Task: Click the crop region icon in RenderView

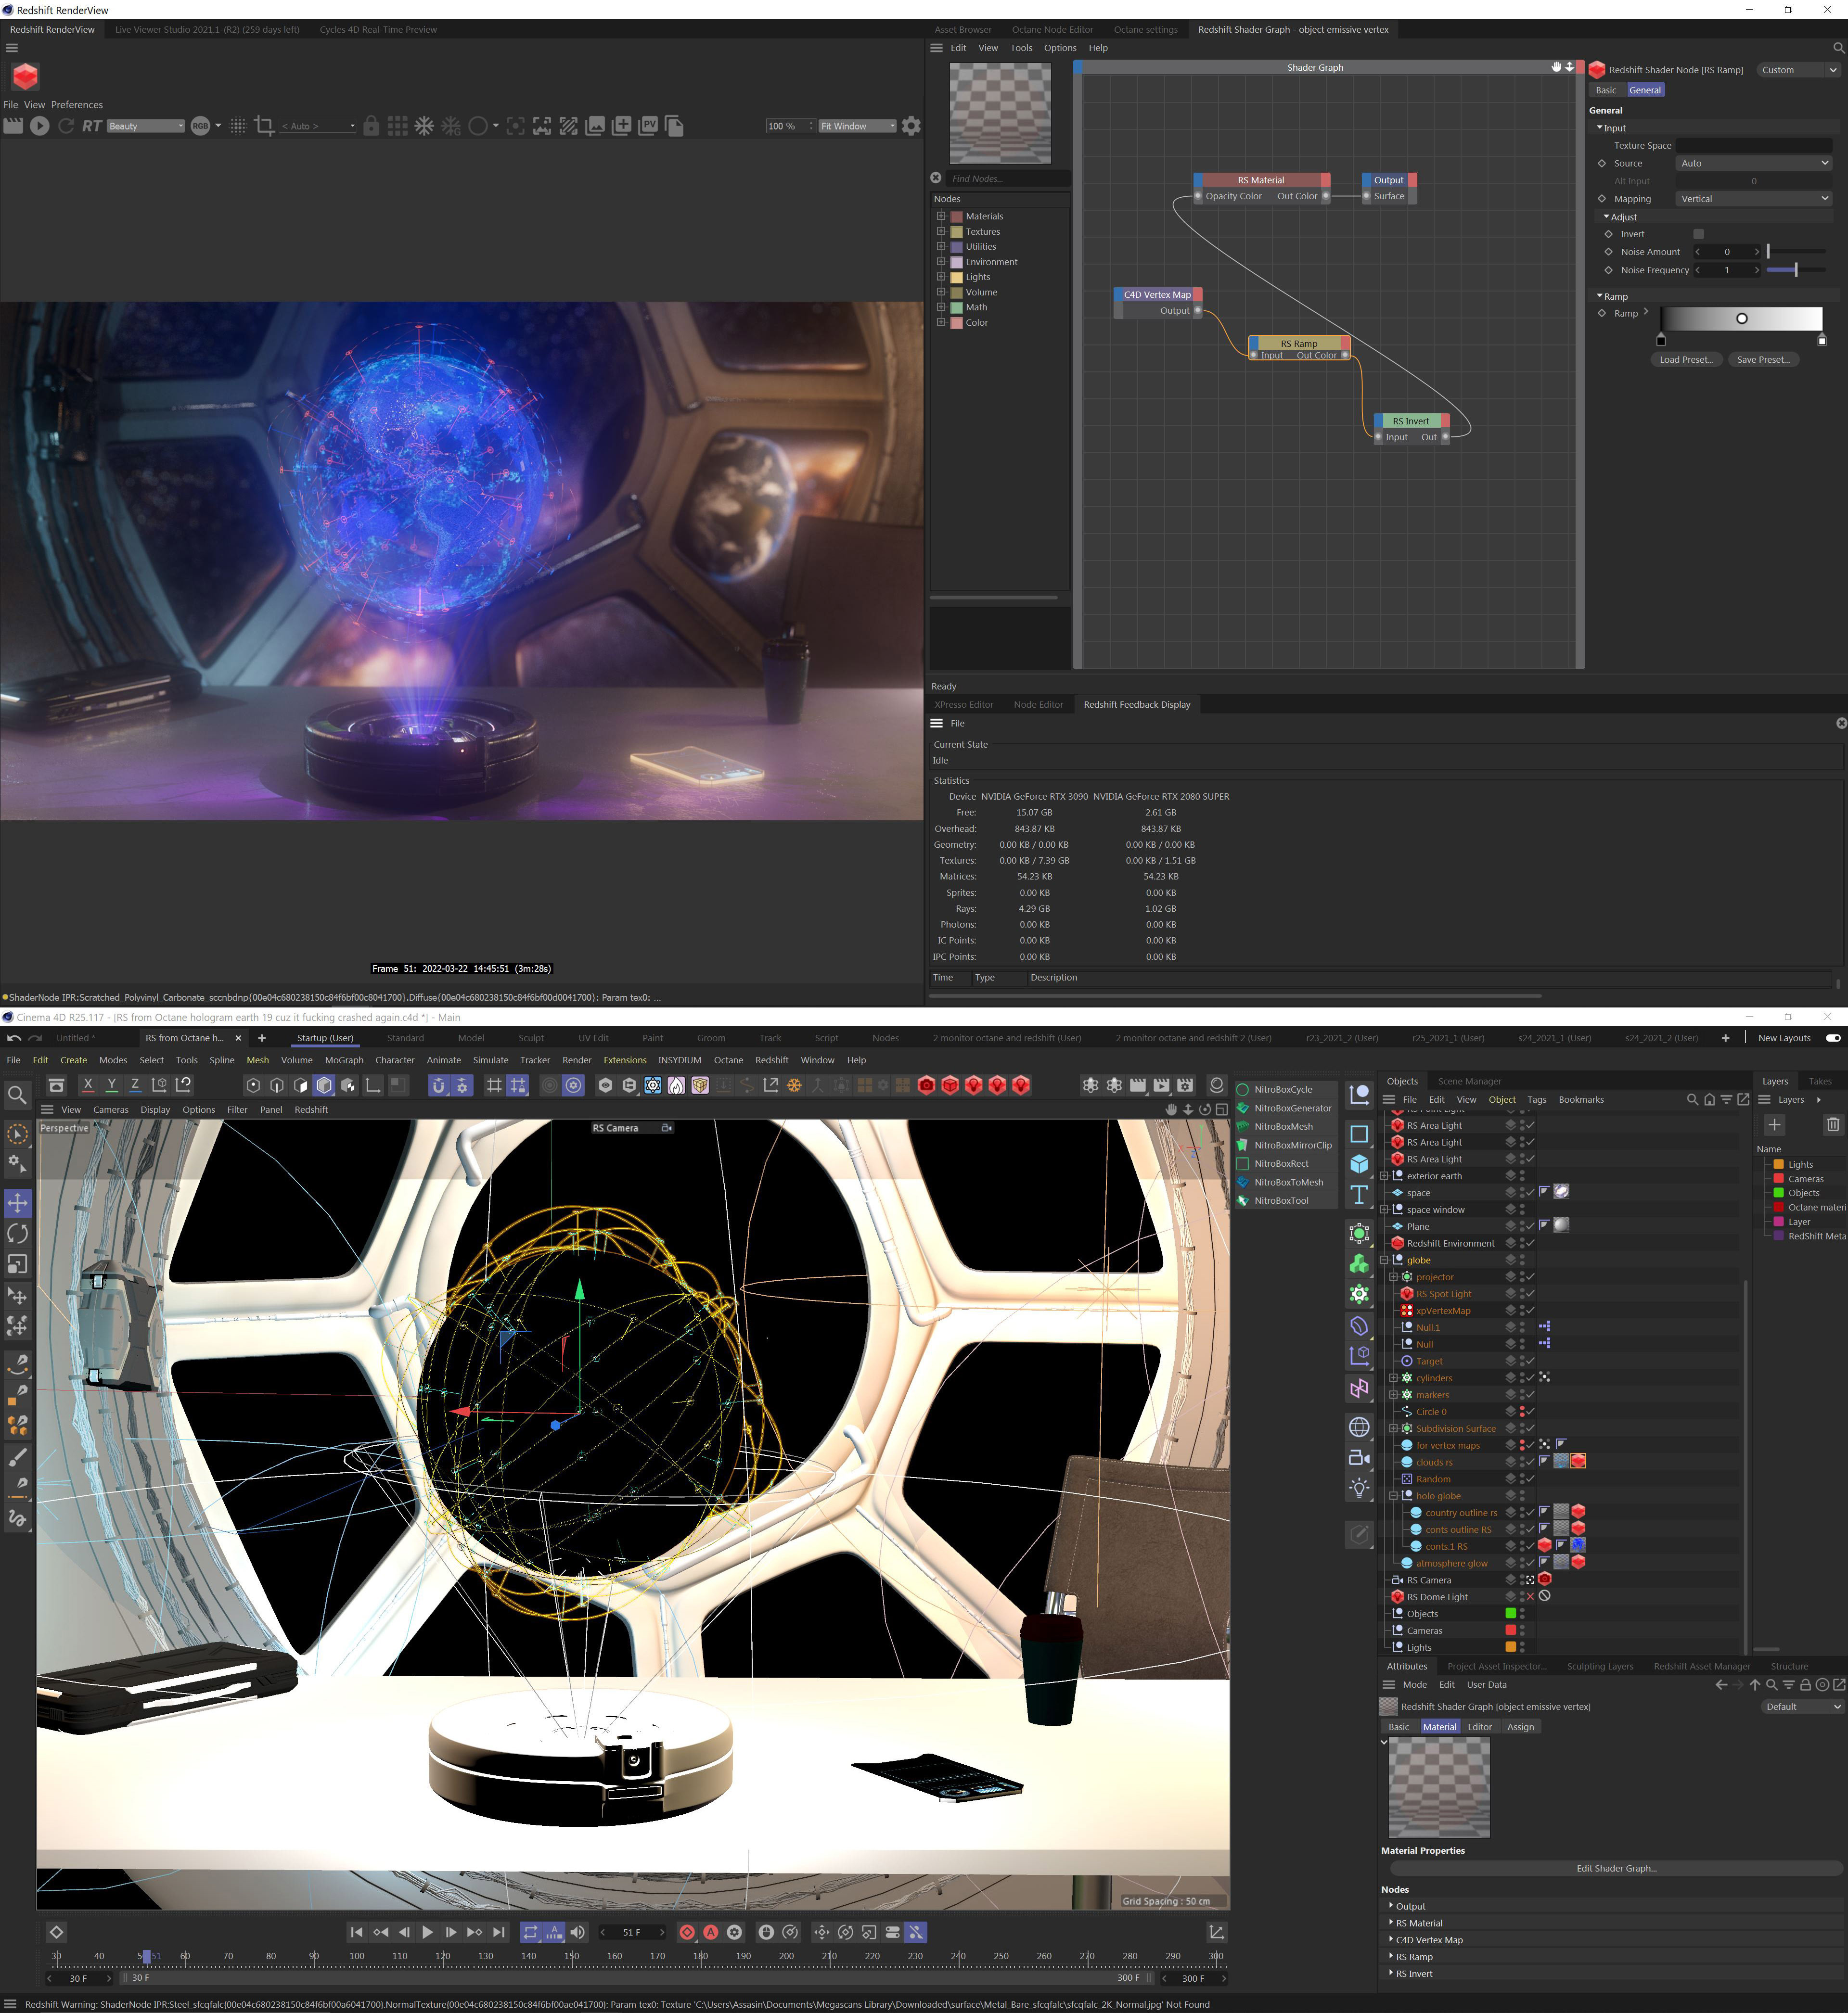Action: coord(264,126)
